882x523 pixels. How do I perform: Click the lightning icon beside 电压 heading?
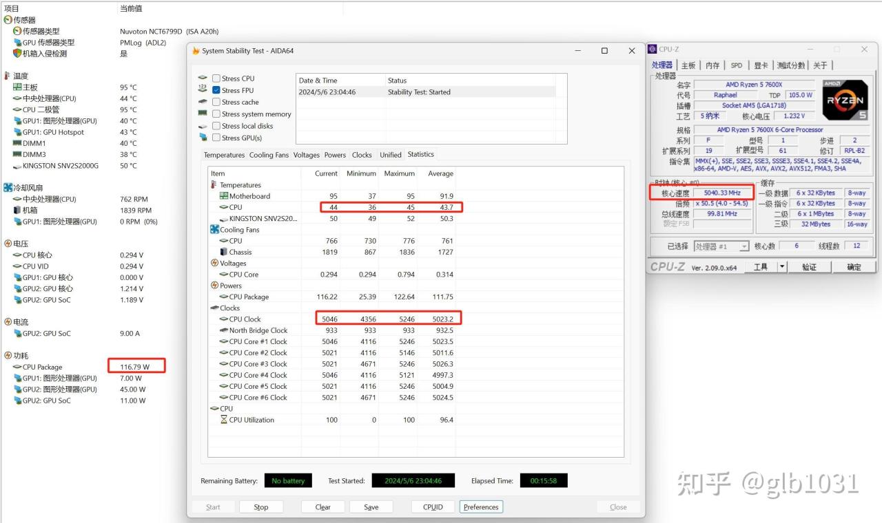[x=8, y=244]
